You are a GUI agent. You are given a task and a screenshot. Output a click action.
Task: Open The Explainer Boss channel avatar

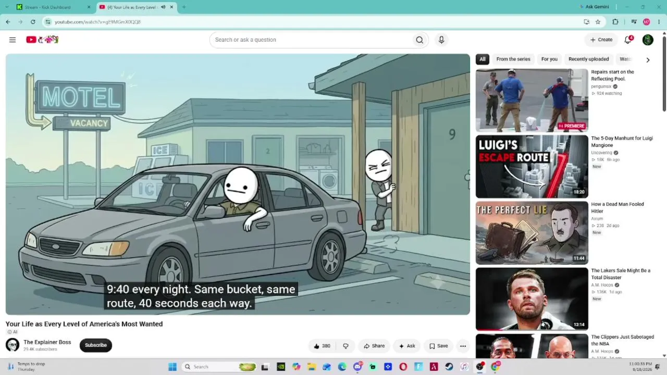tap(13, 345)
